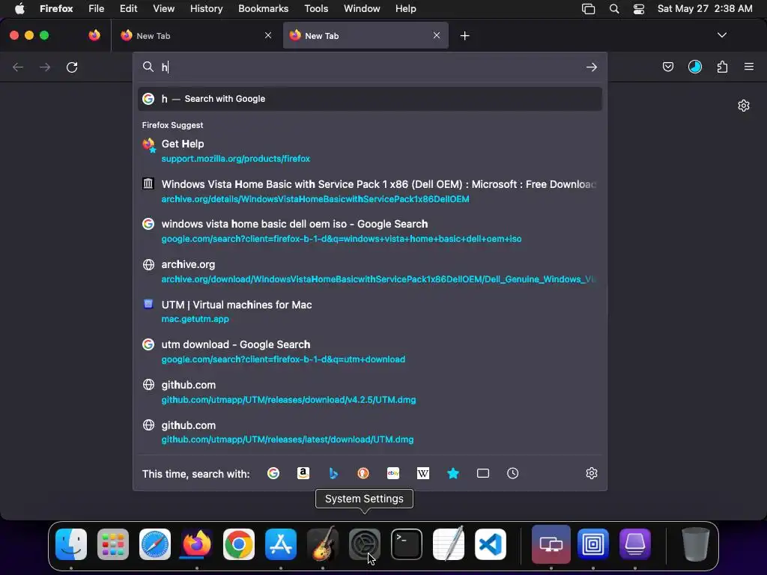Open the Extensions puzzle icon
Image resolution: width=767 pixels, height=575 pixels.
pyautogui.click(x=722, y=67)
